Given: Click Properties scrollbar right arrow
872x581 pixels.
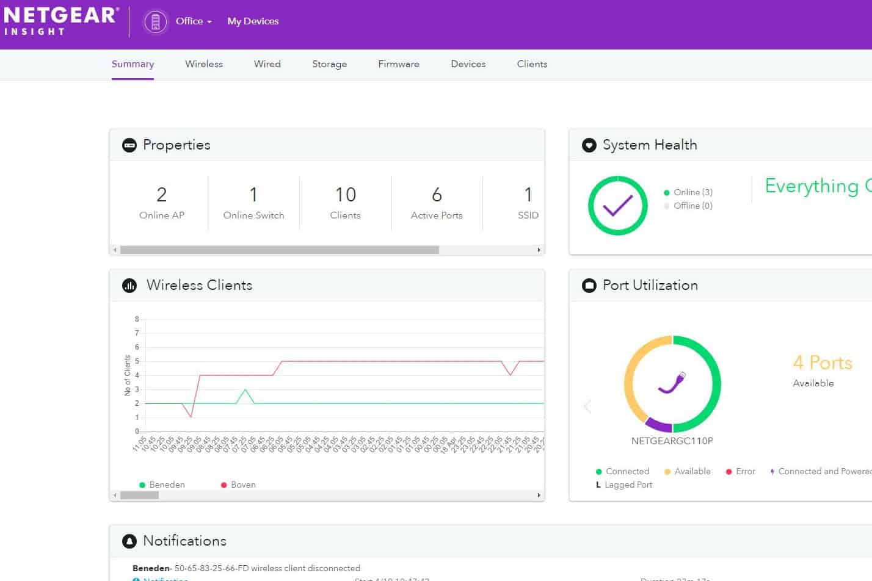Looking at the screenshot, I should point(539,250).
